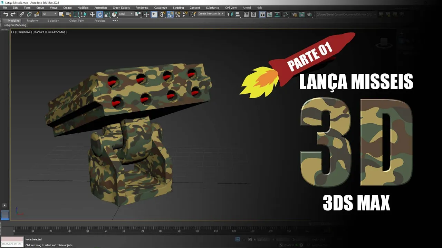Open the File menu
Screen dimensions: 442x248
[5, 8]
